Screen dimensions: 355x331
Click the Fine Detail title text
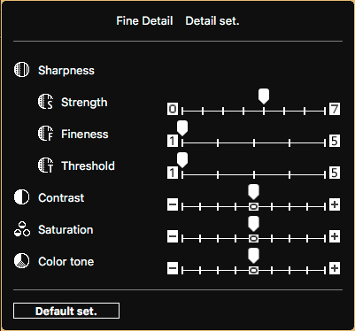point(144,21)
